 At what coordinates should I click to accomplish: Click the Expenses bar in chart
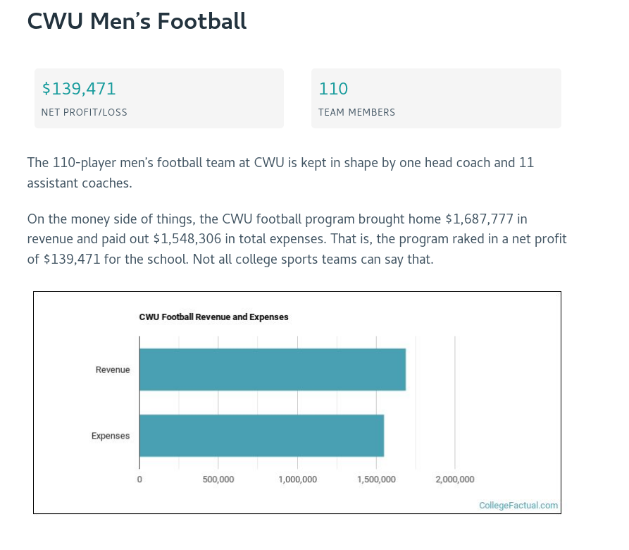[261, 435]
